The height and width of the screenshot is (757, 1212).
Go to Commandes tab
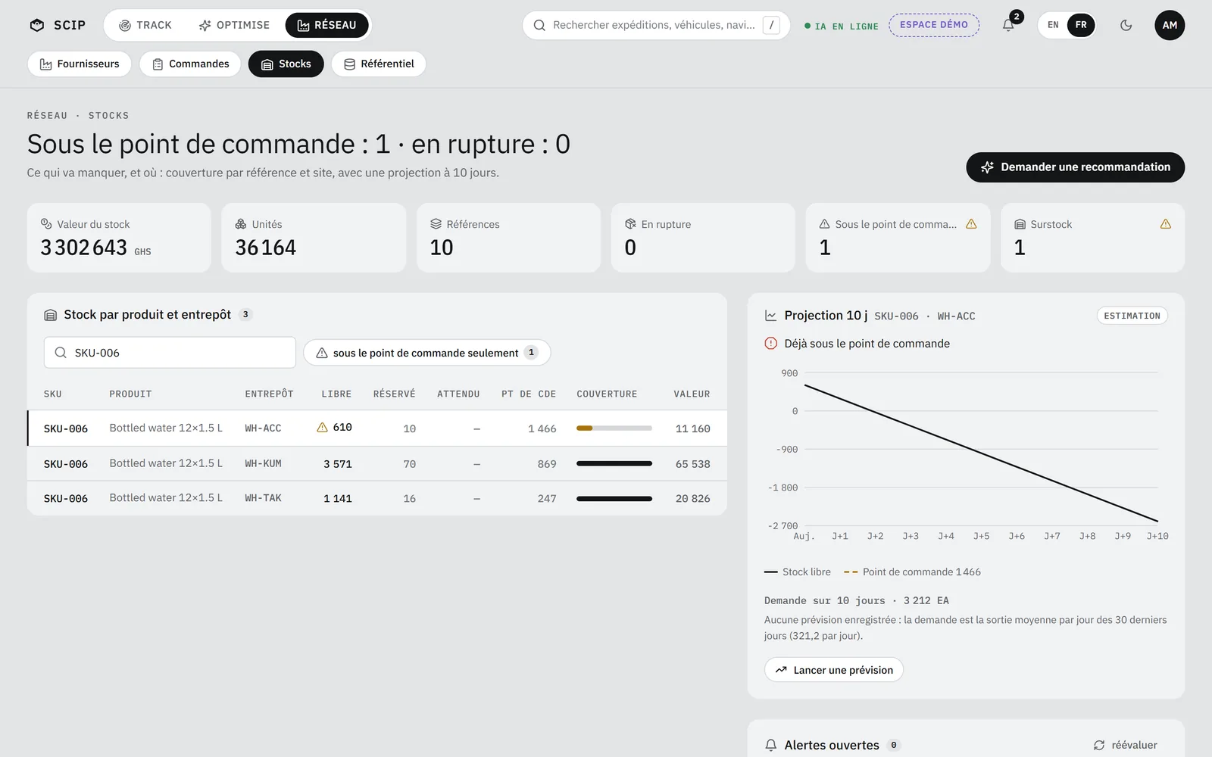click(x=190, y=64)
